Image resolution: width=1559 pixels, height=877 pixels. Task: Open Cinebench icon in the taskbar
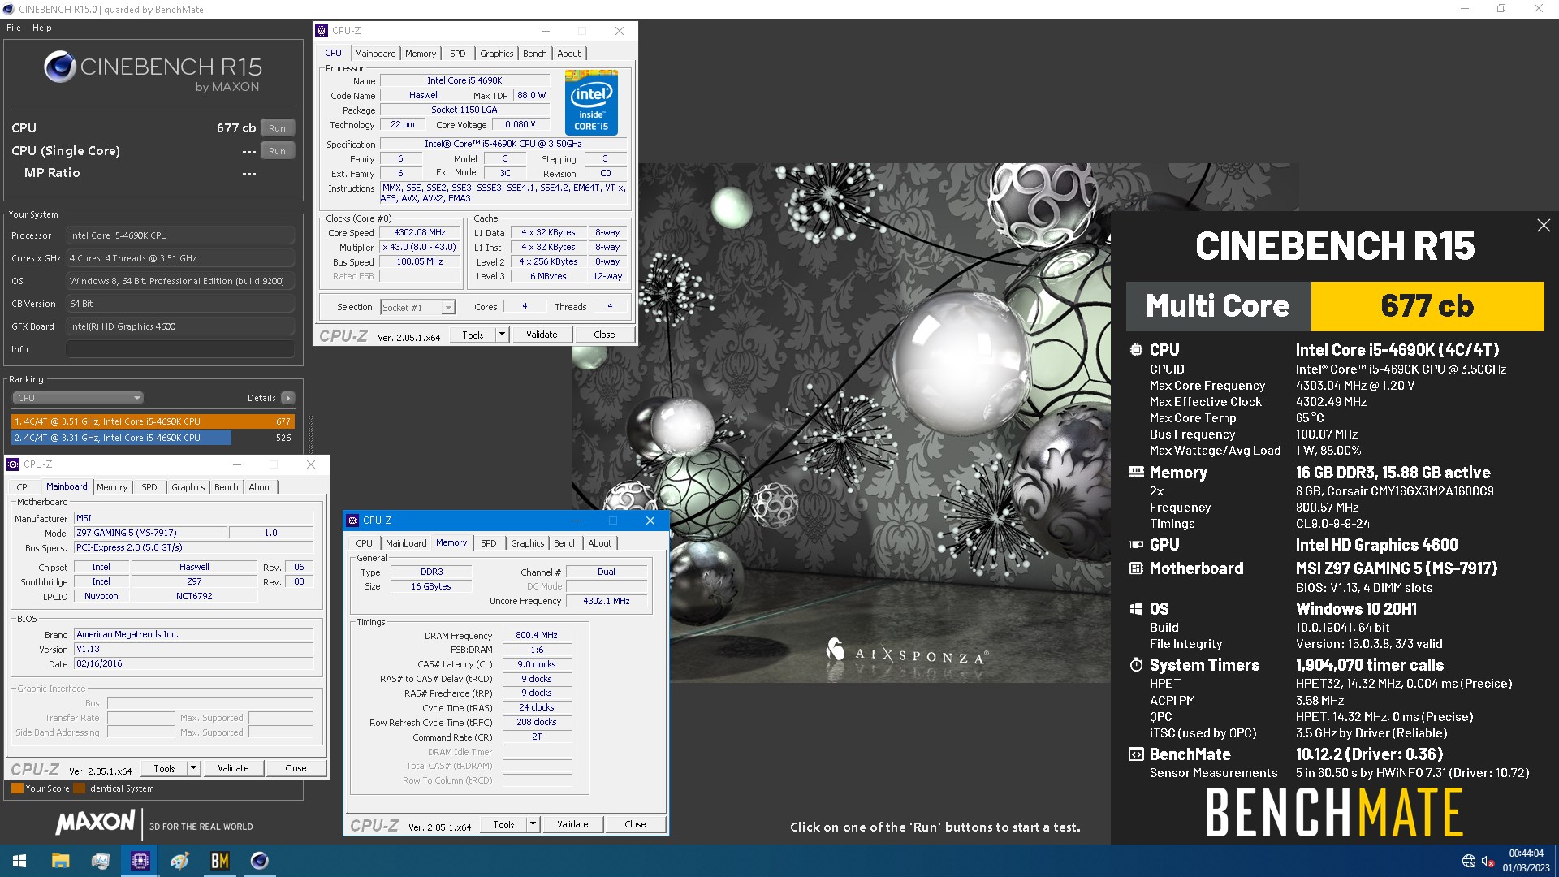point(259,861)
